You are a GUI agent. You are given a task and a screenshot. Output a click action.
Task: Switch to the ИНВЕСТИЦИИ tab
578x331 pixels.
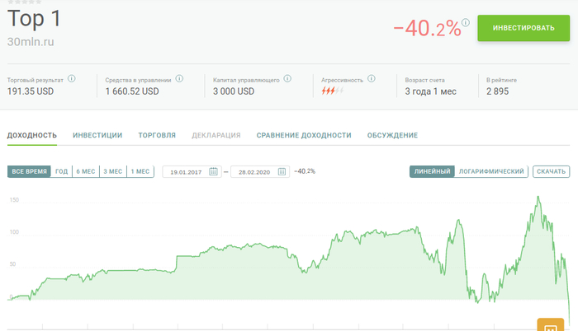click(97, 135)
